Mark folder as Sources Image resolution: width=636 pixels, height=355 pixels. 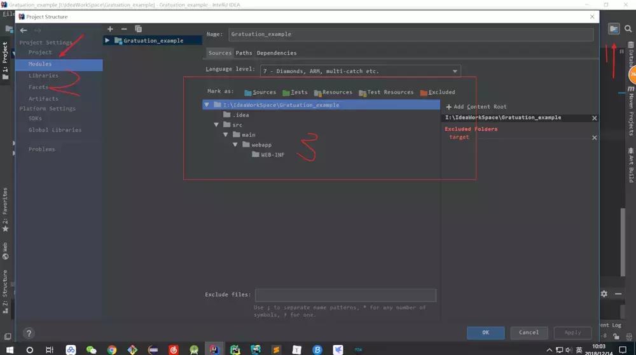(x=260, y=92)
